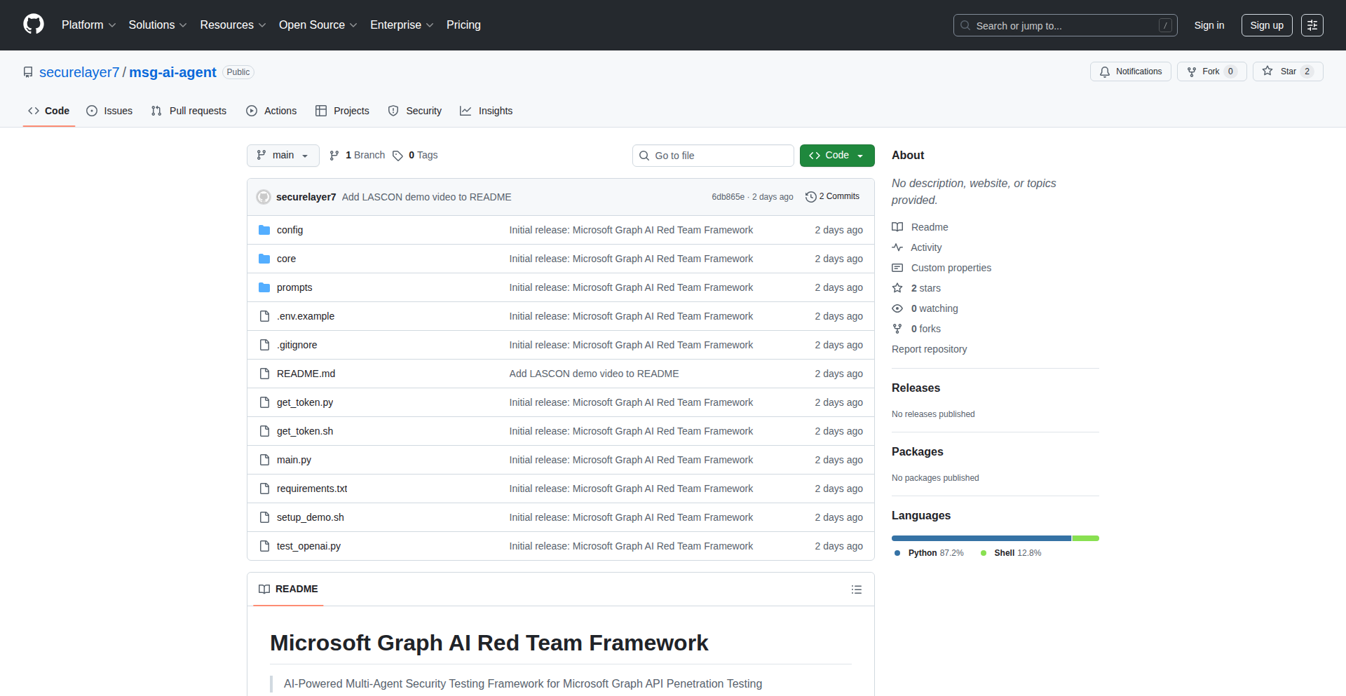Click the Python segment of the languages bar
Image resolution: width=1346 pixels, height=696 pixels.
coord(980,538)
